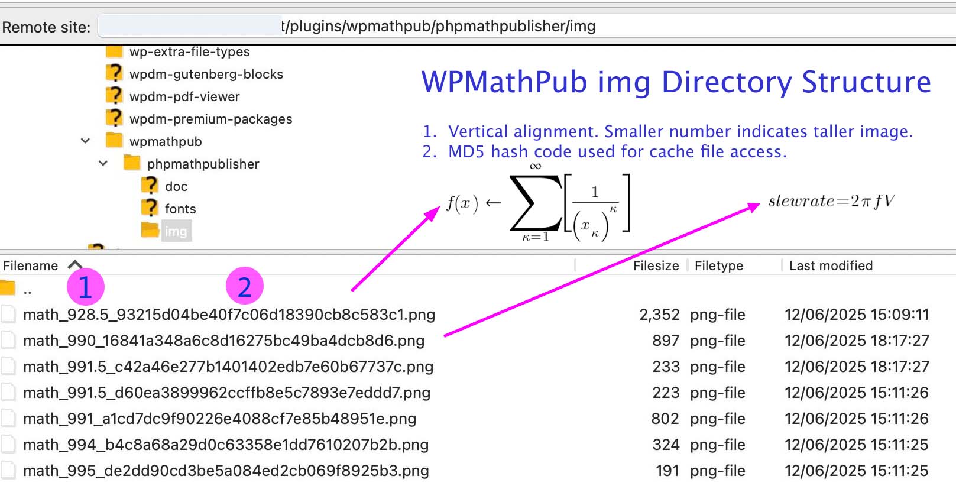The width and height of the screenshot is (956, 502).
Task: Click the open img folder icon
Action: (150, 230)
